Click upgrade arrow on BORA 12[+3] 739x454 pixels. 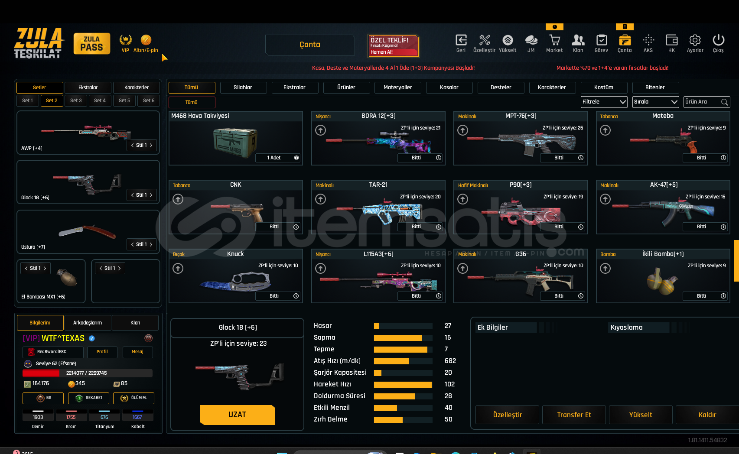point(321,130)
